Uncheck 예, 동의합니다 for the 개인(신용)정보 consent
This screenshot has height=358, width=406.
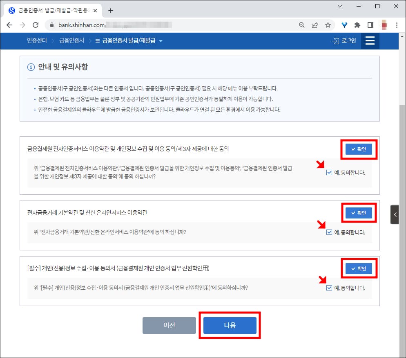click(329, 288)
